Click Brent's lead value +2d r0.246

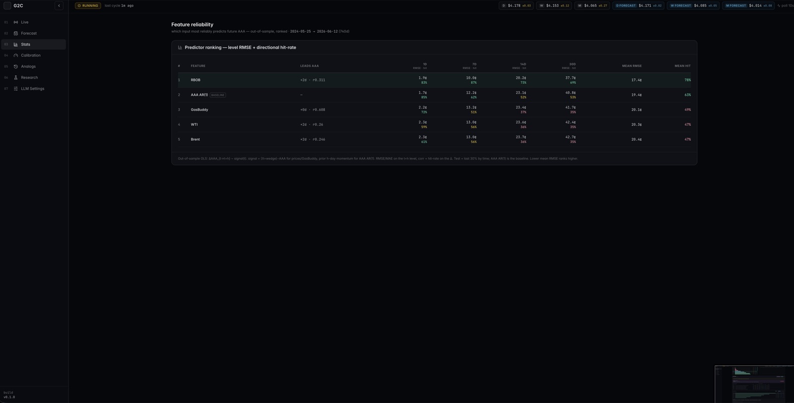313,139
